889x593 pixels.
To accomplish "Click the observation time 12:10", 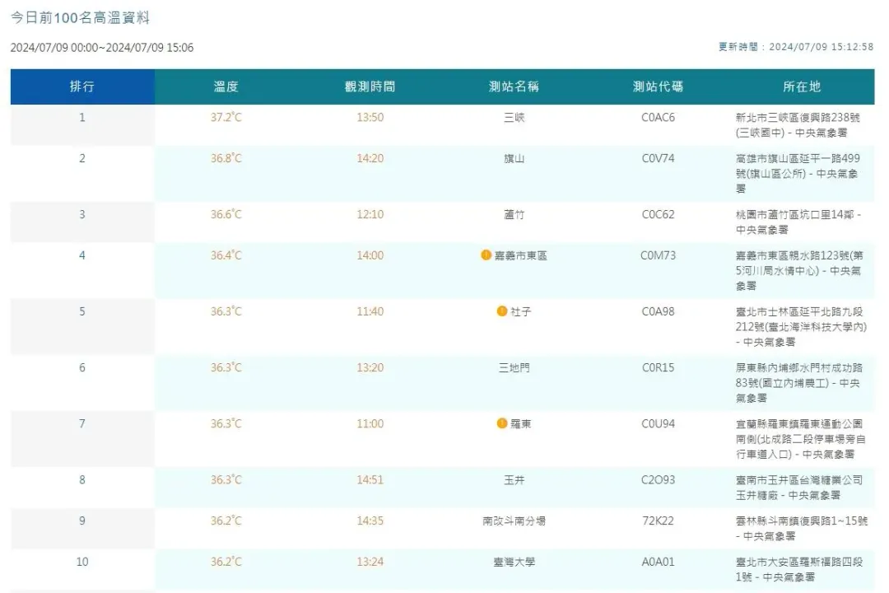I will click(x=370, y=214).
